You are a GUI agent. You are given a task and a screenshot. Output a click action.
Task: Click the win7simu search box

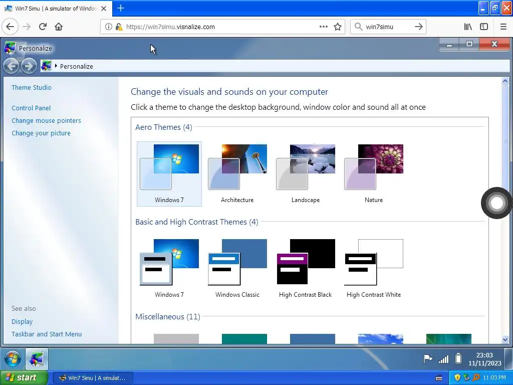(388, 27)
